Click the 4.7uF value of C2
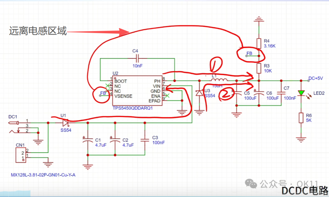This screenshot has width=329, height=197. pyautogui.click(x=128, y=145)
